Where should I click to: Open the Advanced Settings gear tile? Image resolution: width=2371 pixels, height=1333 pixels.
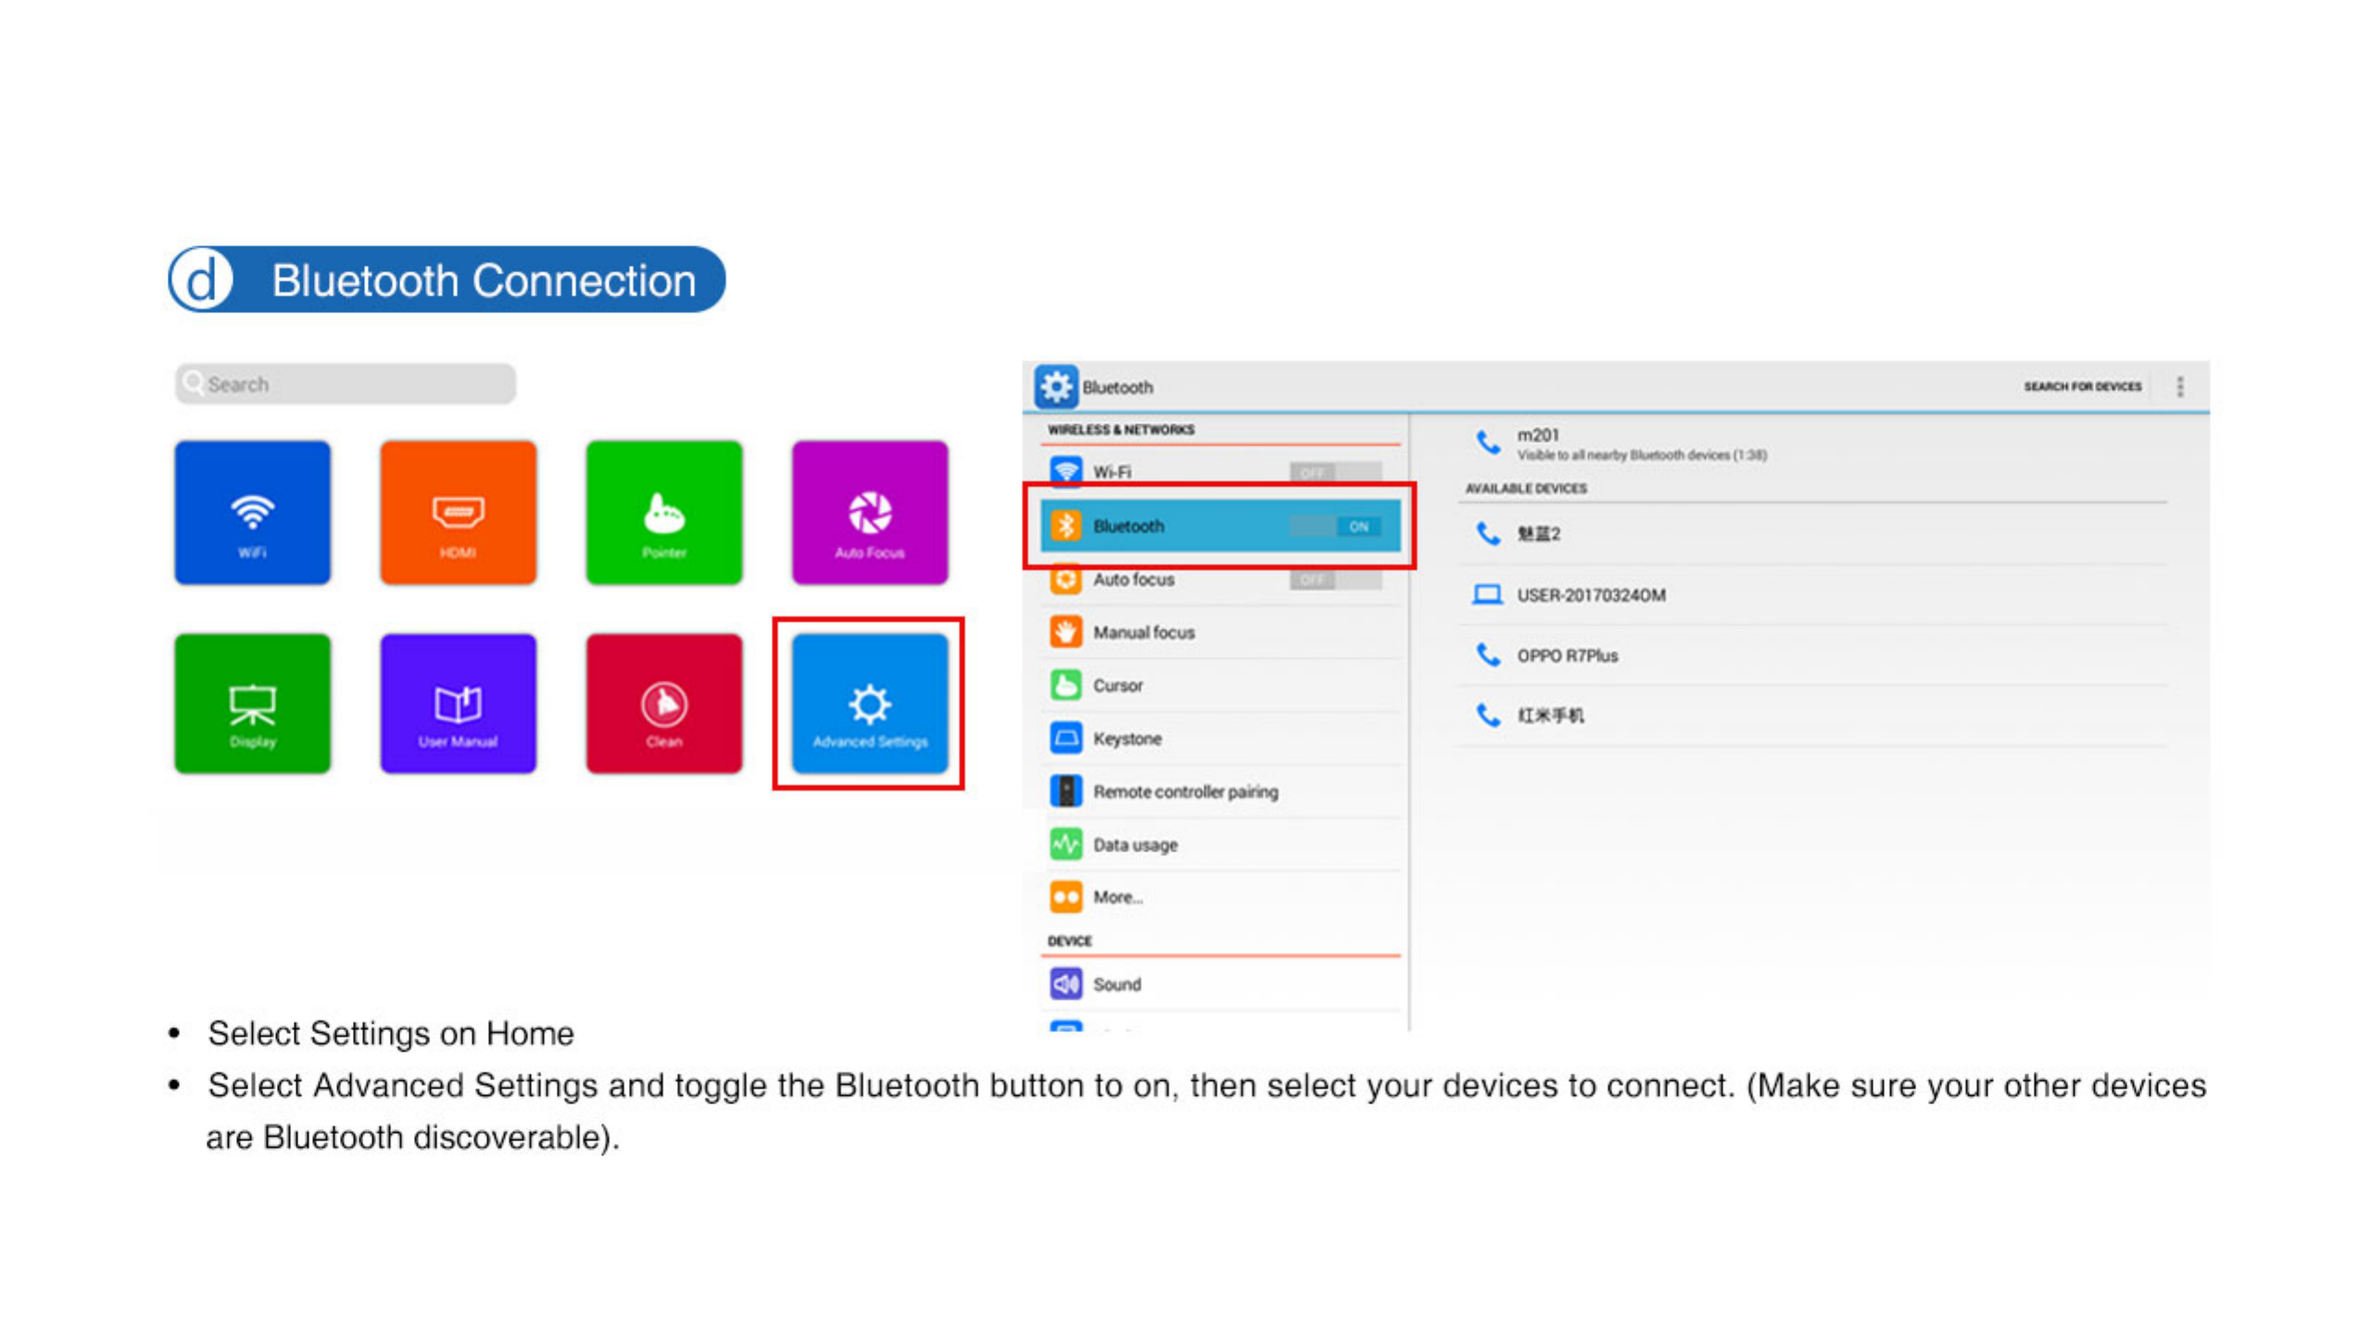click(869, 704)
